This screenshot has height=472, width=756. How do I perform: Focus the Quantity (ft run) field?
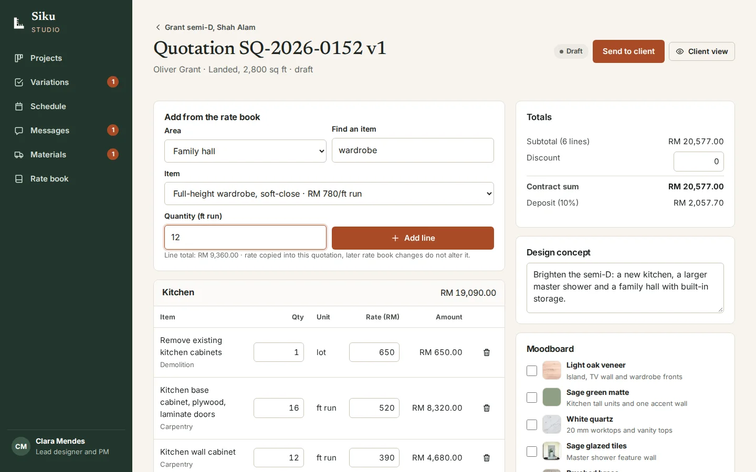coord(245,238)
